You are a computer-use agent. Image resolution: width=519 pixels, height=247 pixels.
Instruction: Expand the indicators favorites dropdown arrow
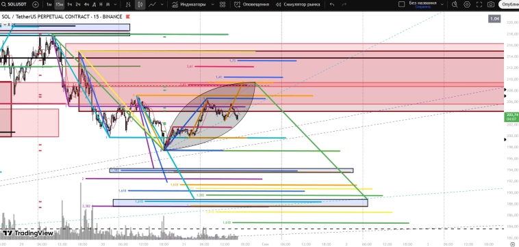click(212, 4)
